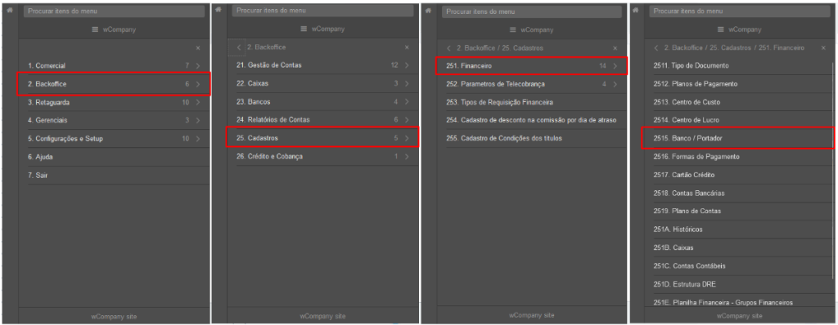Close the submenu showing "251. Financeiro" breadcrumb

point(823,48)
